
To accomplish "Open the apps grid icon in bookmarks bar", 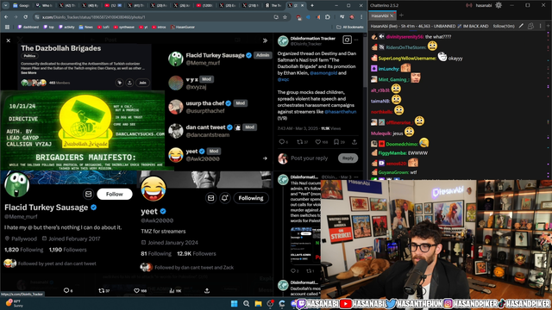I will point(7,27).
